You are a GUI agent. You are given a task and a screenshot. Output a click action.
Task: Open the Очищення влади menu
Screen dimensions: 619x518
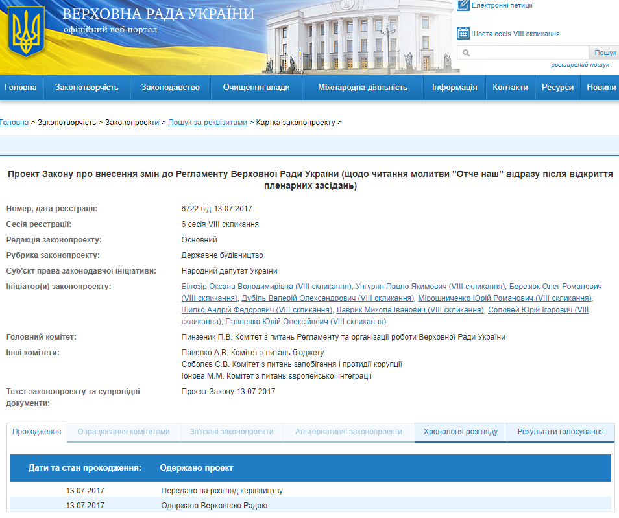point(256,87)
